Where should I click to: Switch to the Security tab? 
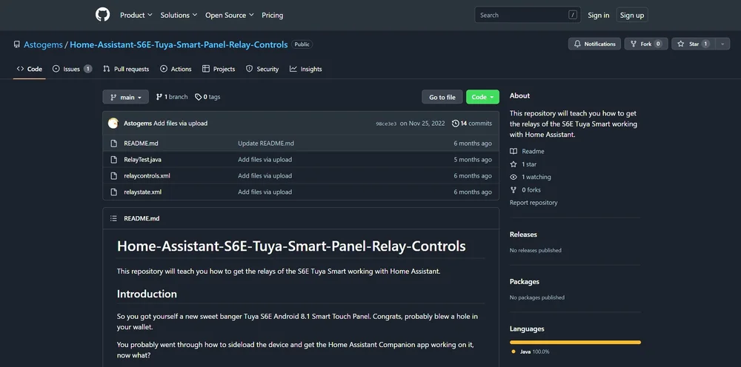coord(262,69)
